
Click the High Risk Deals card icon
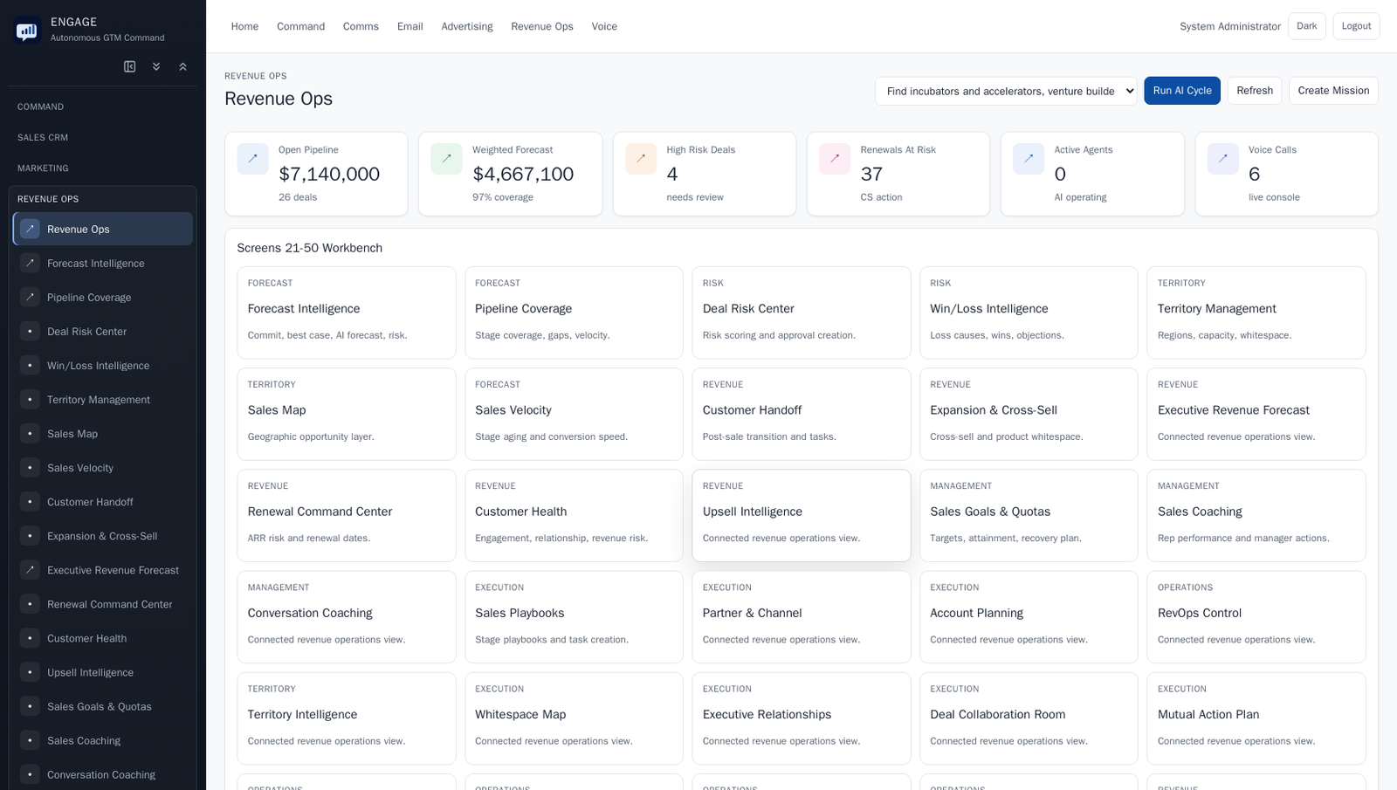point(641,159)
